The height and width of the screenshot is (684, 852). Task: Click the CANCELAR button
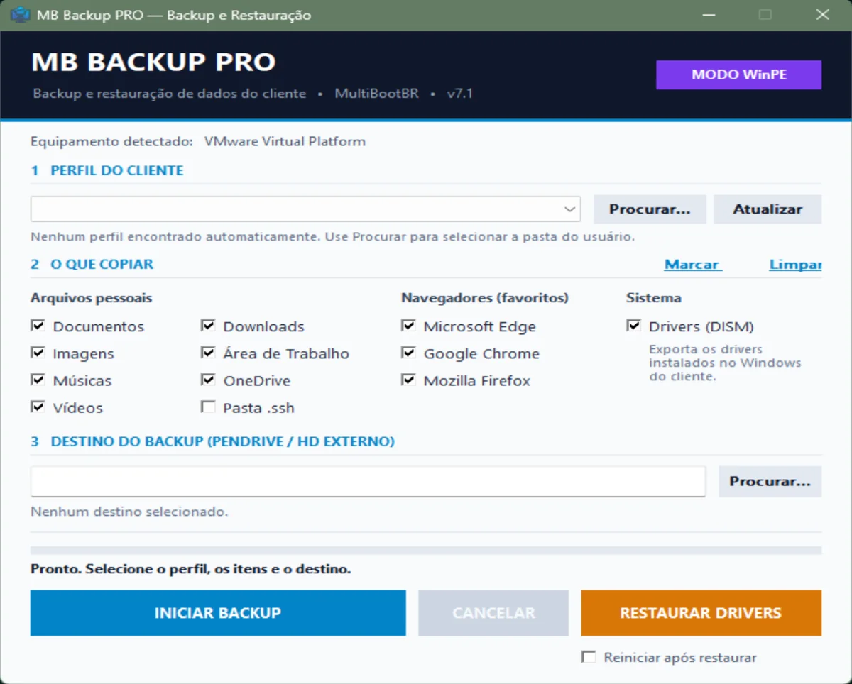(493, 613)
